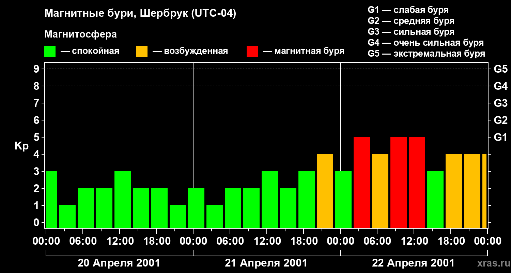Viewport: 511px width, 273px height.
Task: Click the red 'магнитная буря' legend swatch
Action: coord(252,52)
